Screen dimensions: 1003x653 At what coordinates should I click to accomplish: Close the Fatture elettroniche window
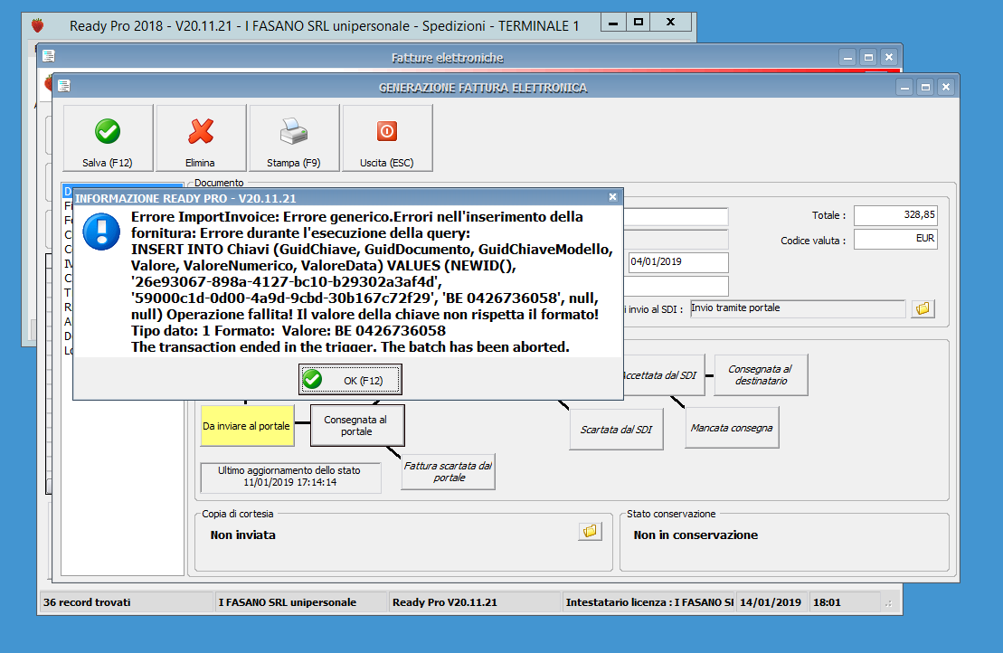(x=888, y=58)
